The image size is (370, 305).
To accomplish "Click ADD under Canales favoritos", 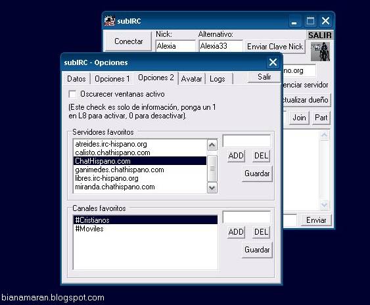I will (236, 232).
